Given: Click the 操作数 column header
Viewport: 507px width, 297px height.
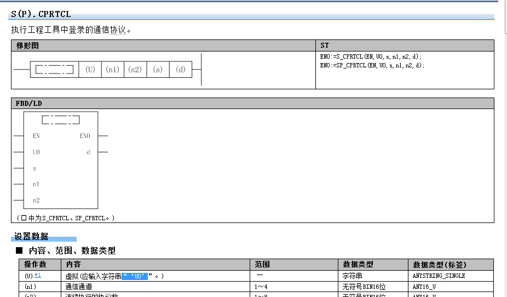Looking at the screenshot, I should coord(35,264).
